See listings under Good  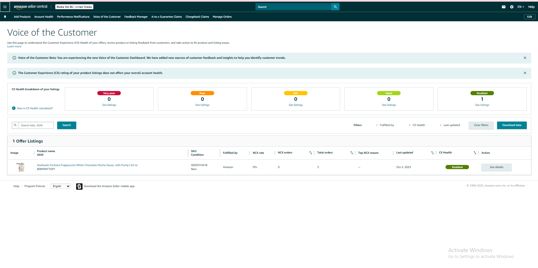coord(389,105)
